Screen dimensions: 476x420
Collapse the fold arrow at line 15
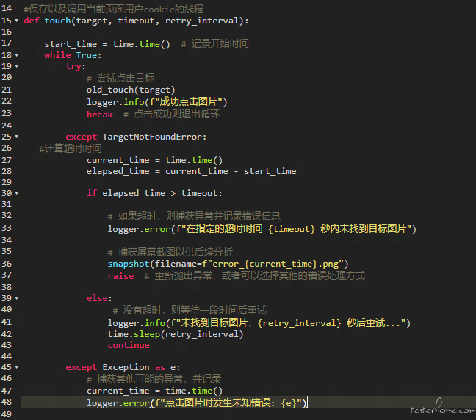click(x=17, y=21)
